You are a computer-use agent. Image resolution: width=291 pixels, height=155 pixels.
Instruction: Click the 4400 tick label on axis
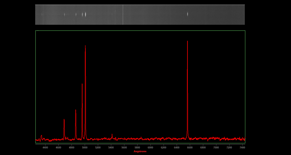click(45, 148)
